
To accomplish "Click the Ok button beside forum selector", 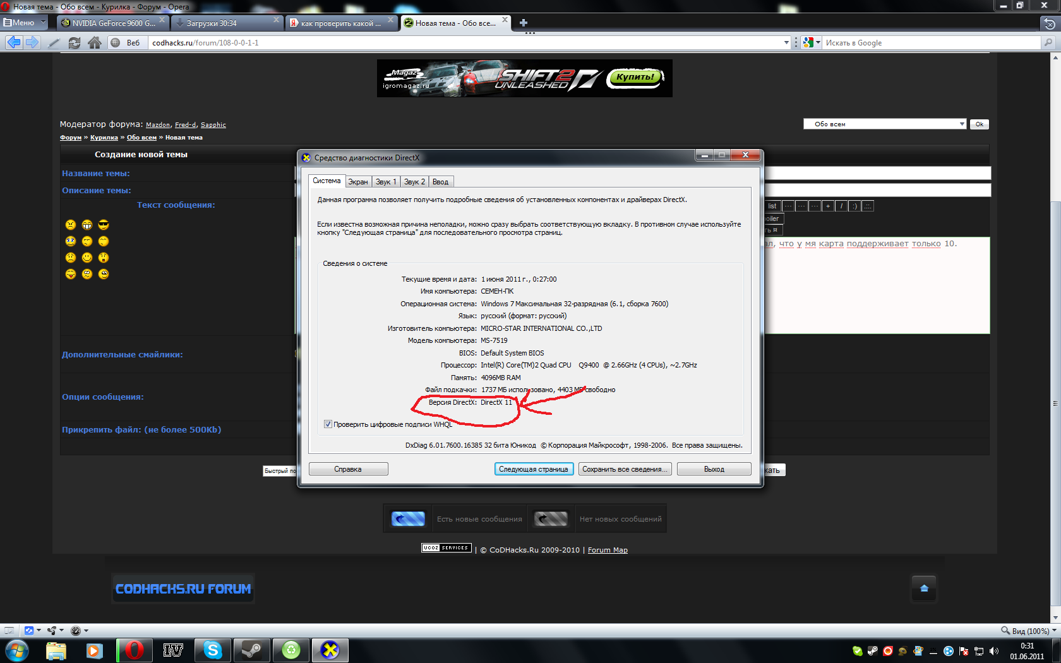I will pyautogui.click(x=980, y=124).
